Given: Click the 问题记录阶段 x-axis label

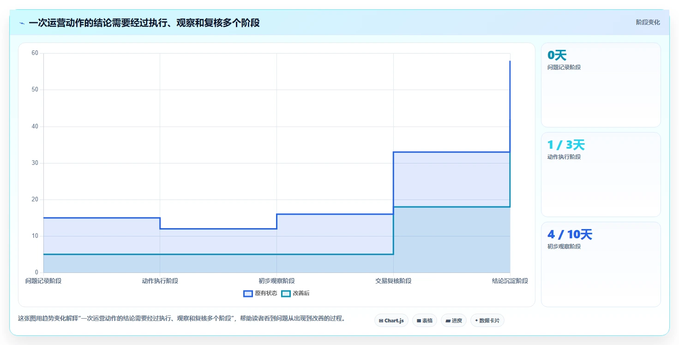Looking at the screenshot, I should click(x=43, y=281).
